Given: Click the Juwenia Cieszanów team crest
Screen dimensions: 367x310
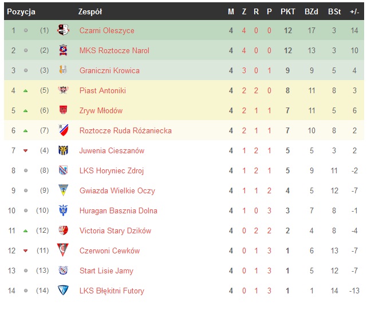Looking at the screenshot, I should (x=63, y=150).
